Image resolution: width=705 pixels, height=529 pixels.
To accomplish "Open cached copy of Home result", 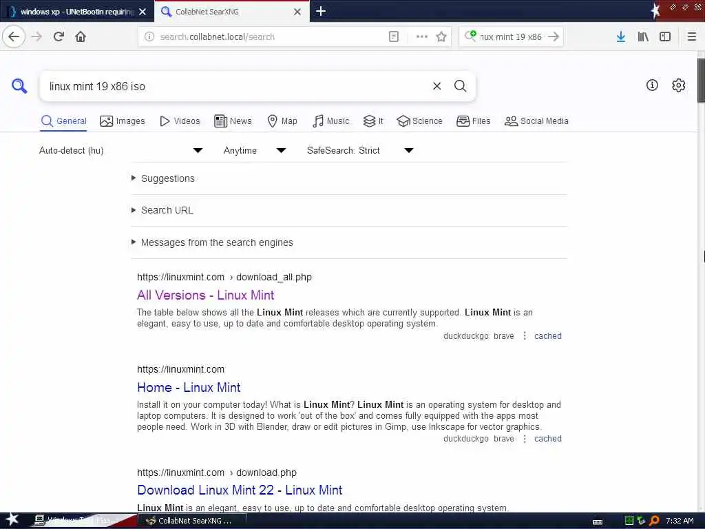I will coord(547,439).
